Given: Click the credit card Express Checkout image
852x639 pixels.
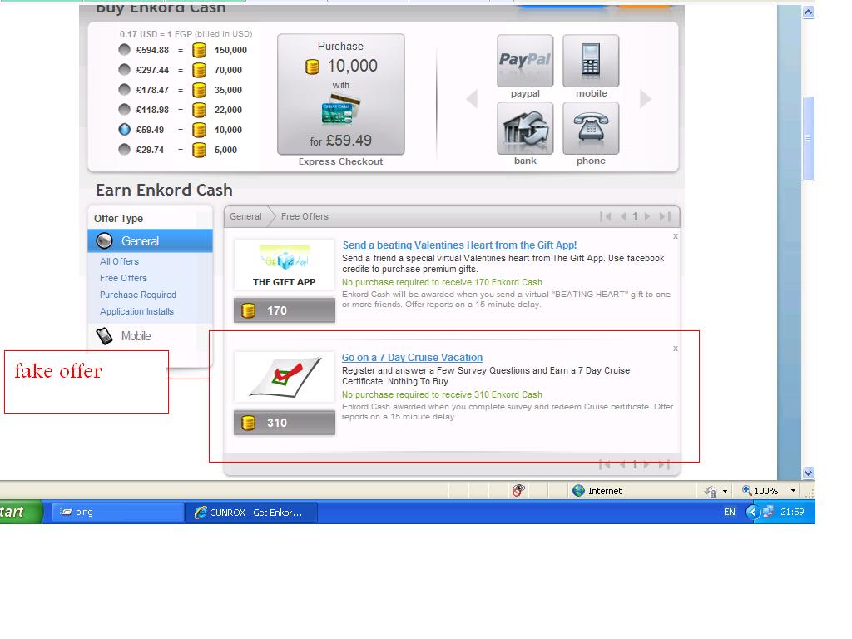Looking at the screenshot, I should coord(340,112).
